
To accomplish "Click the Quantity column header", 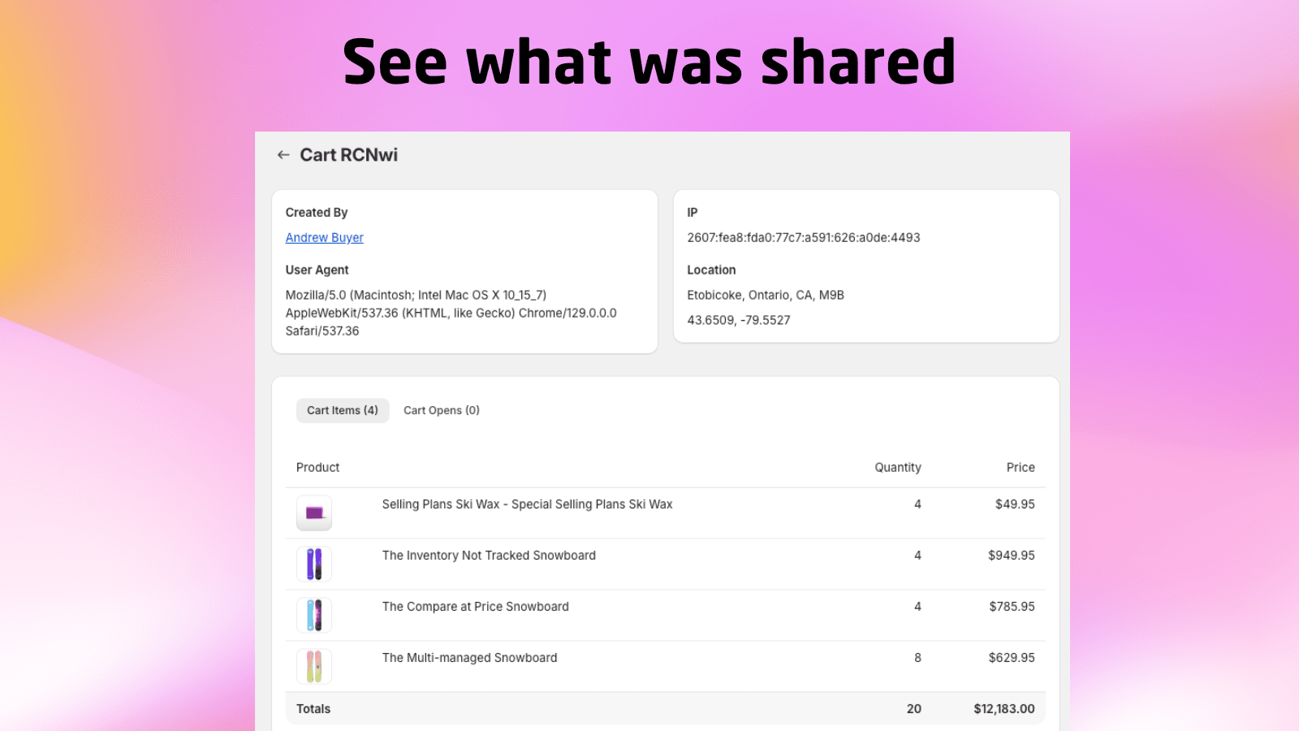I will (897, 468).
